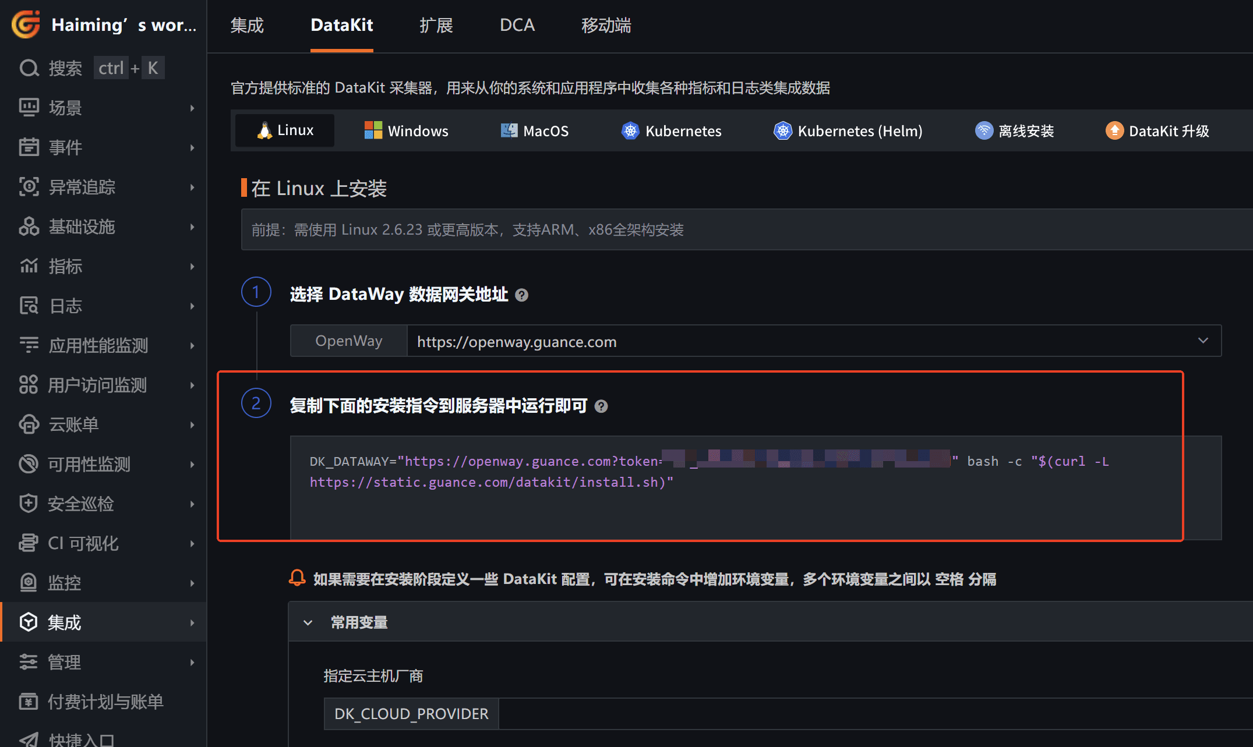Switch to the Windows install tab

coord(406,130)
